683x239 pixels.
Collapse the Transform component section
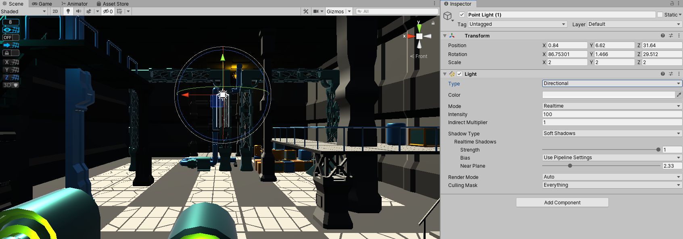click(445, 35)
